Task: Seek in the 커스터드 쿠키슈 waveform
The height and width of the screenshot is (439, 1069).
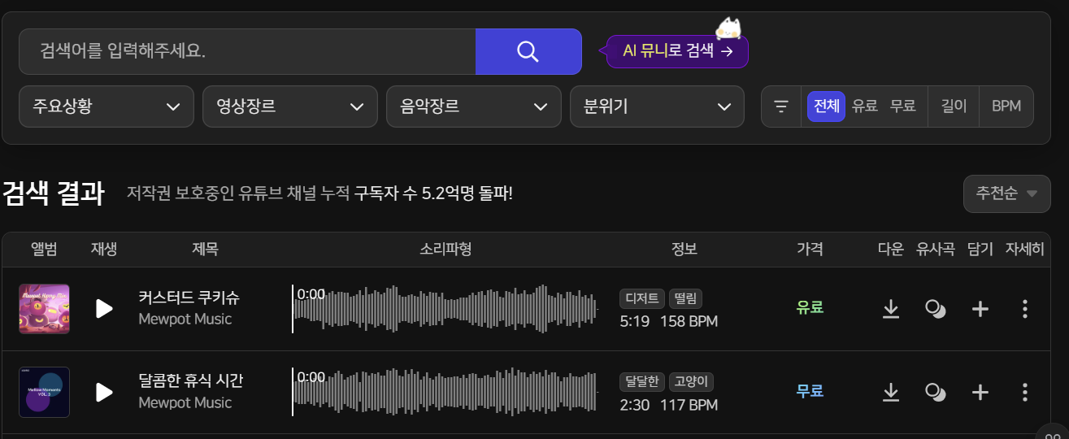Action: [x=445, y=309]
